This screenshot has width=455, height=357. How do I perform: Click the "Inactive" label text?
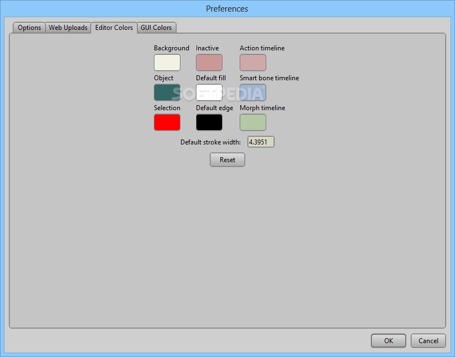click(208, 48)
